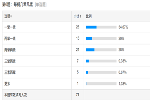
Task: Select the 三荤两素 option row
Action: pyautogui.click(x=76, y=61)
